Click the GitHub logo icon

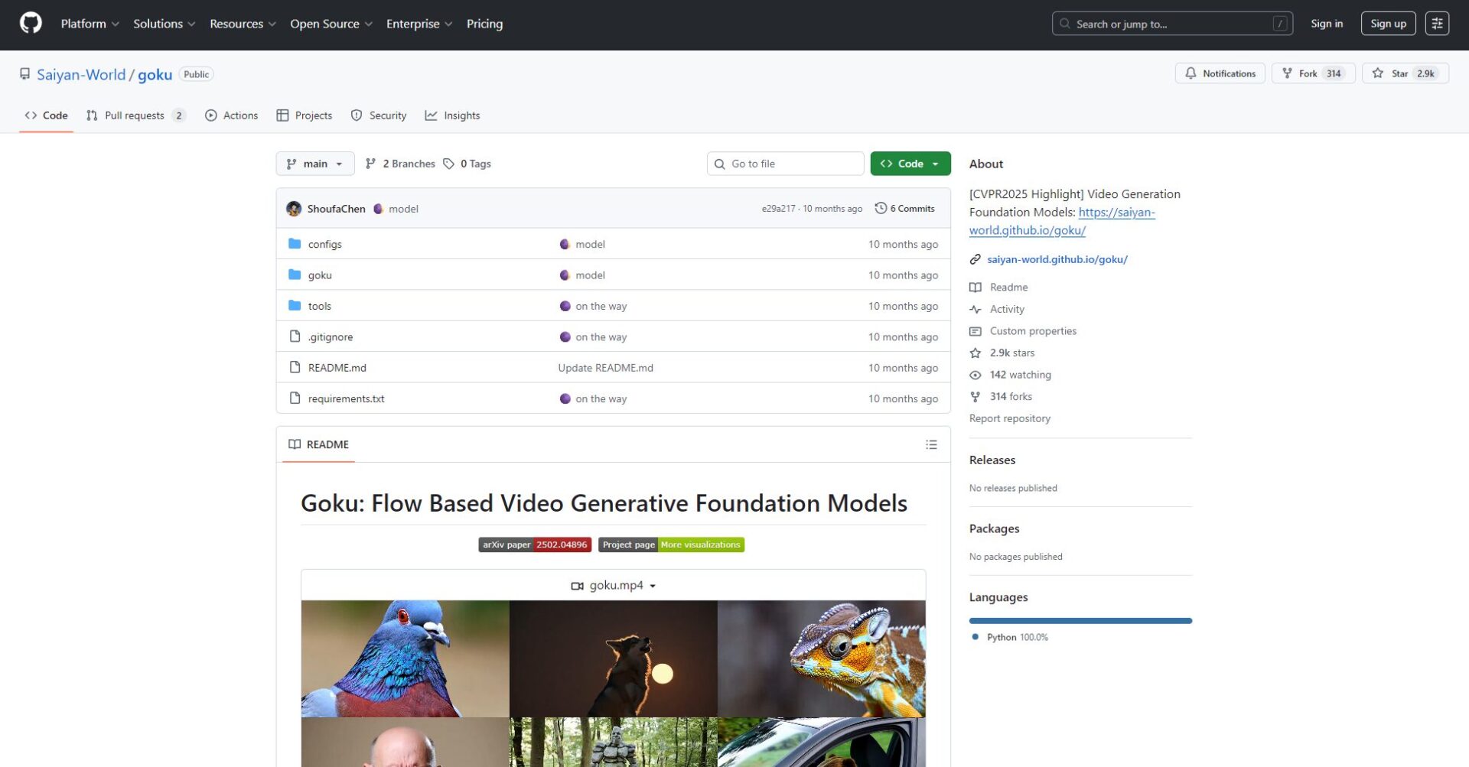[31, 23]
